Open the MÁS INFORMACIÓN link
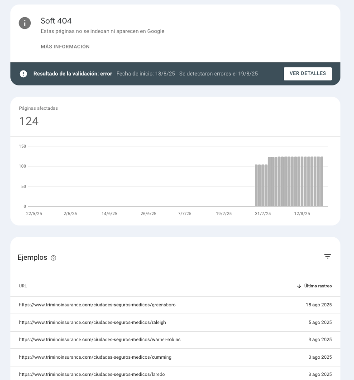The height and width of the screenshot is (380, 354). click(x=65, y=47)
